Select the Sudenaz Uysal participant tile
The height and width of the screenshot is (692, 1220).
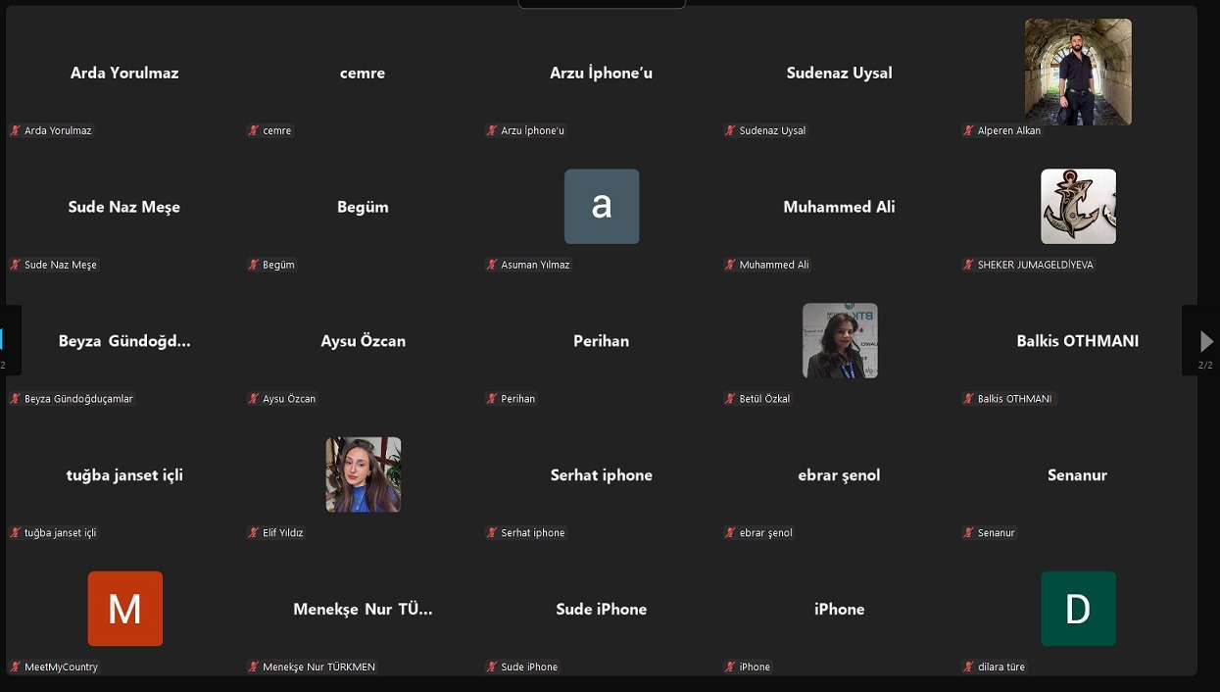click(839, 74)
